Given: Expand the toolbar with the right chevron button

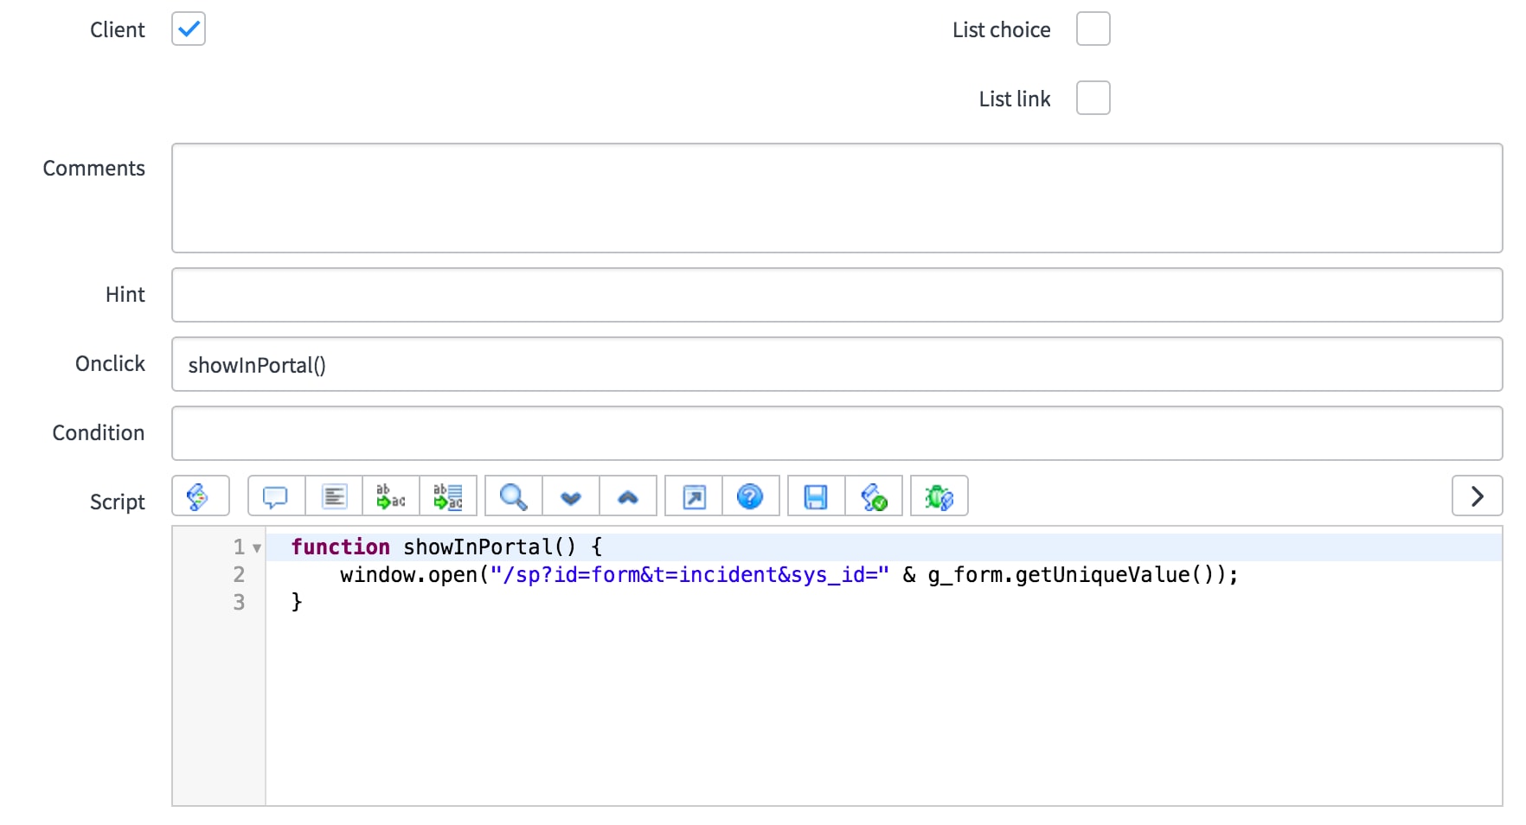Looking at the screenshot, I should click(x=1477, y=496).
